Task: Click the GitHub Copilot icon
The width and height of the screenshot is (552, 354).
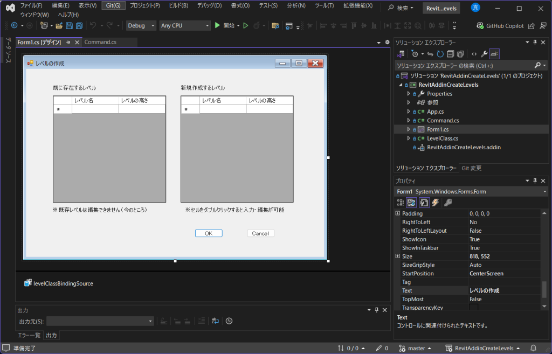Action: coord(481,25)
